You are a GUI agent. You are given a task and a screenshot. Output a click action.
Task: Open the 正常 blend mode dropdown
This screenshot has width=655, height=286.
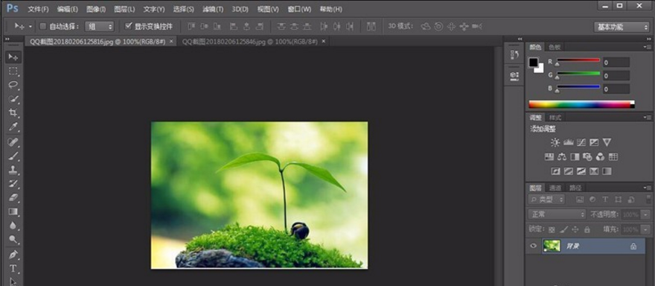(557, 214)
